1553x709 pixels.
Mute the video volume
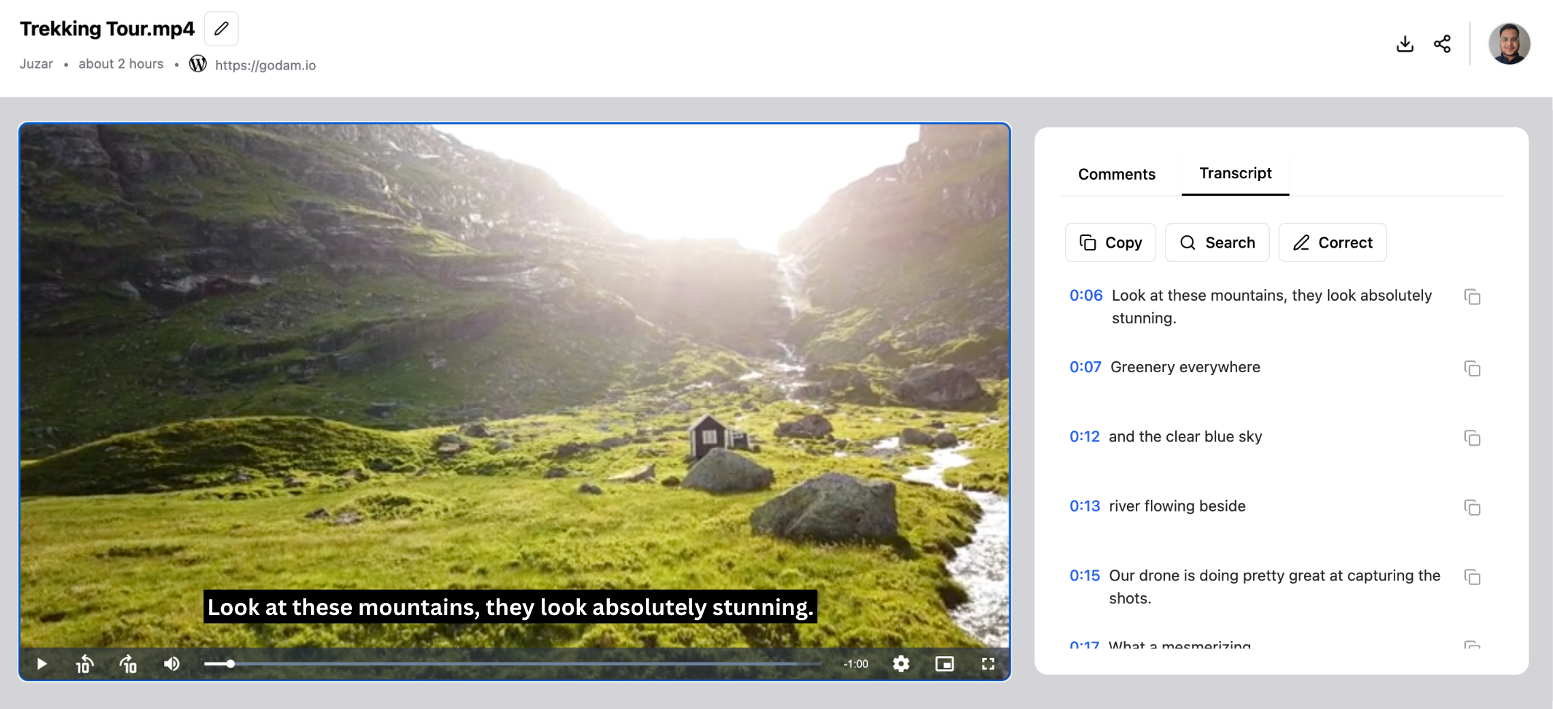(171, 663)
